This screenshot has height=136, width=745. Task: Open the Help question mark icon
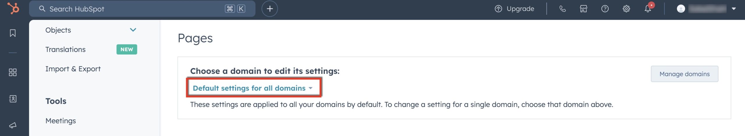(x=605, y=9)
